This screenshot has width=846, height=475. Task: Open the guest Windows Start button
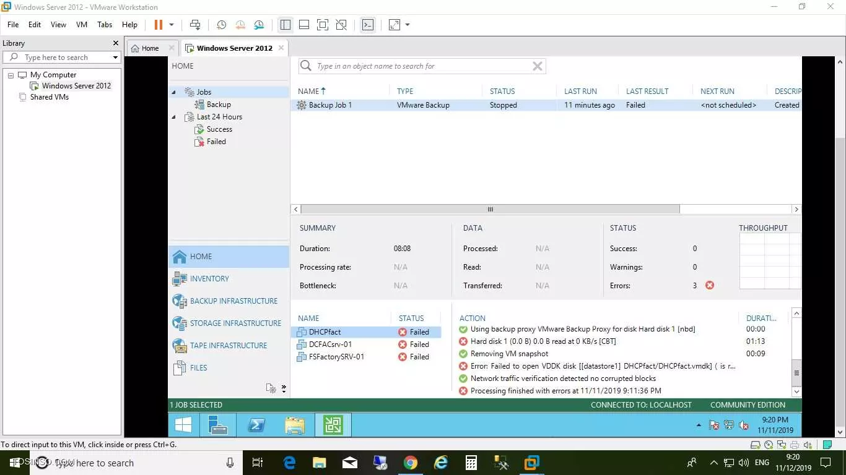183,425
